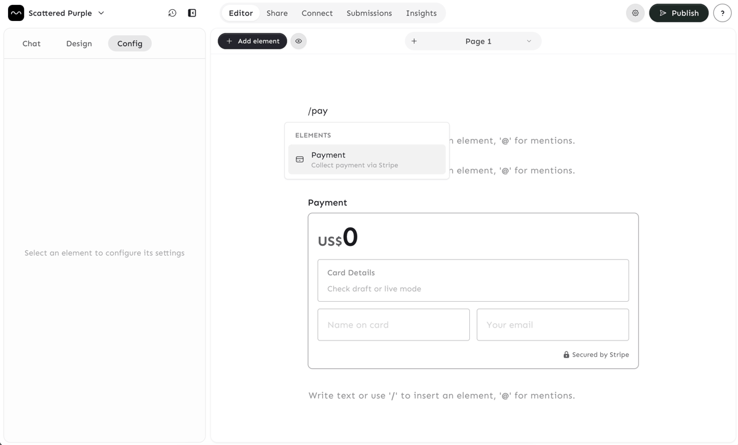The height and width of the screenshot is (445, 738).
Task: Select the Design tab in sidebar
Action: [79, 44]
